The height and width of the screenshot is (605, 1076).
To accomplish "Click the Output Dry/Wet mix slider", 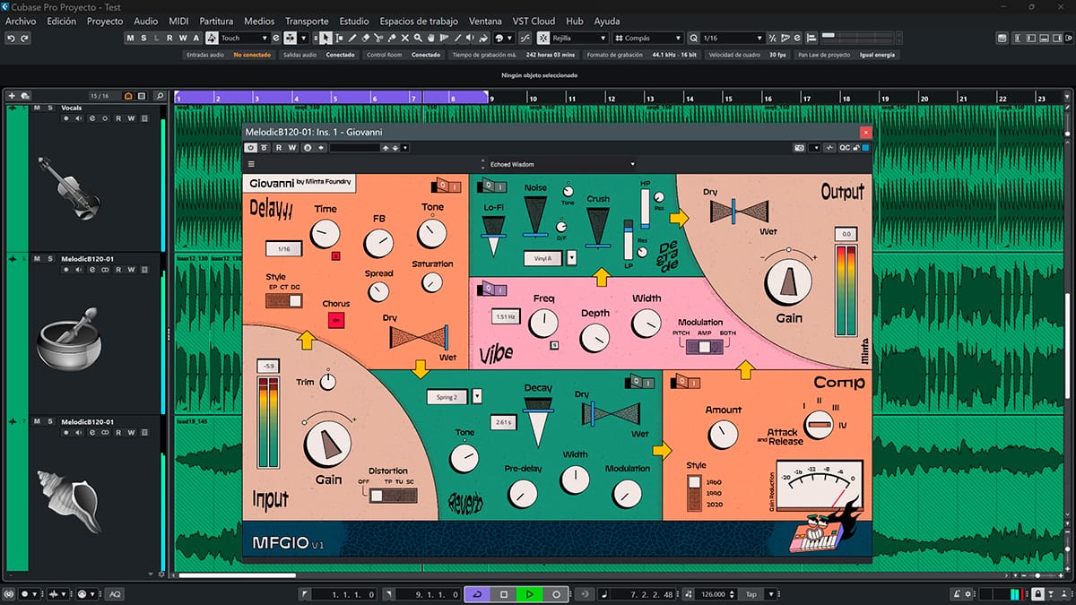I will point(740,212).
